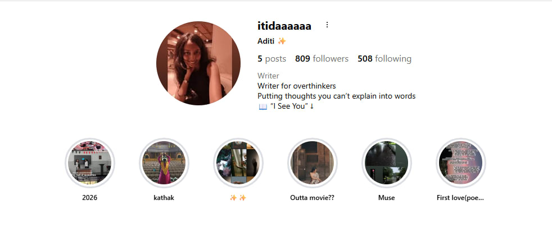The height and width of the screenshot is (237, 552).
Task: Open the Outta movie?? highlight
Action: [313, 162]
